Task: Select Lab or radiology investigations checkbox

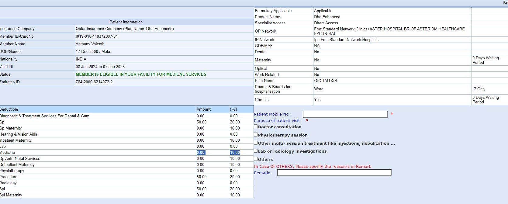Action: (256, 151)
